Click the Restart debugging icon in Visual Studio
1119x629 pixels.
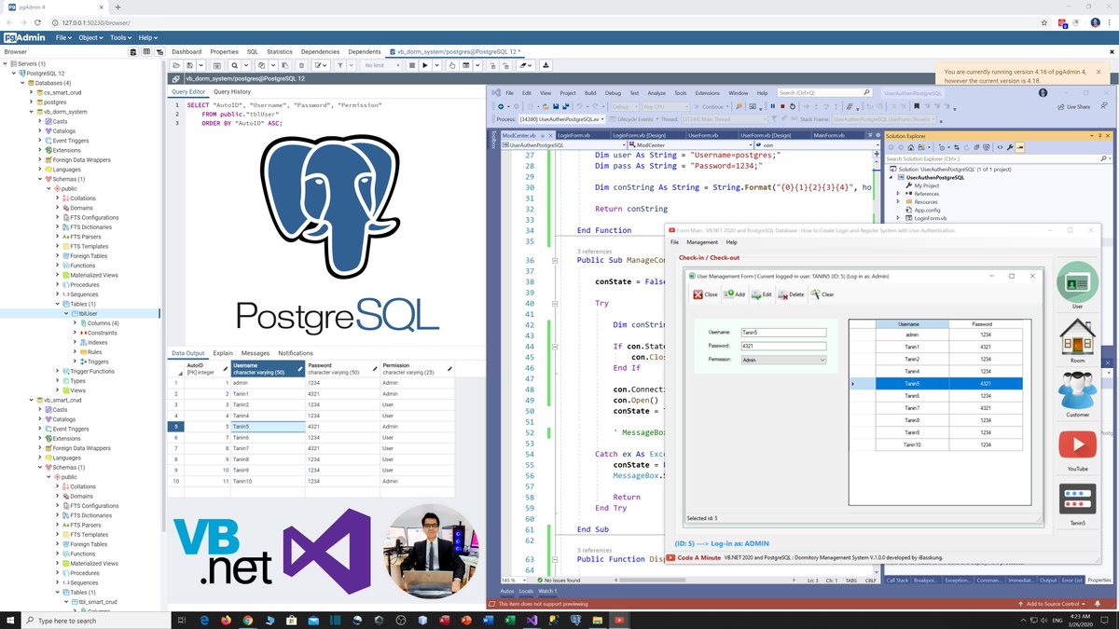(x=793, y=106)
